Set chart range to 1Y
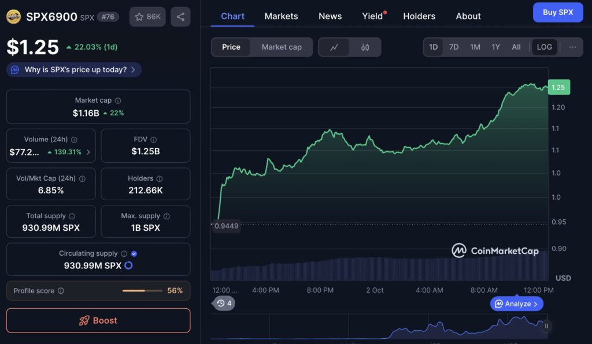This screenshot has height=344, width=592. click(495, 47)
